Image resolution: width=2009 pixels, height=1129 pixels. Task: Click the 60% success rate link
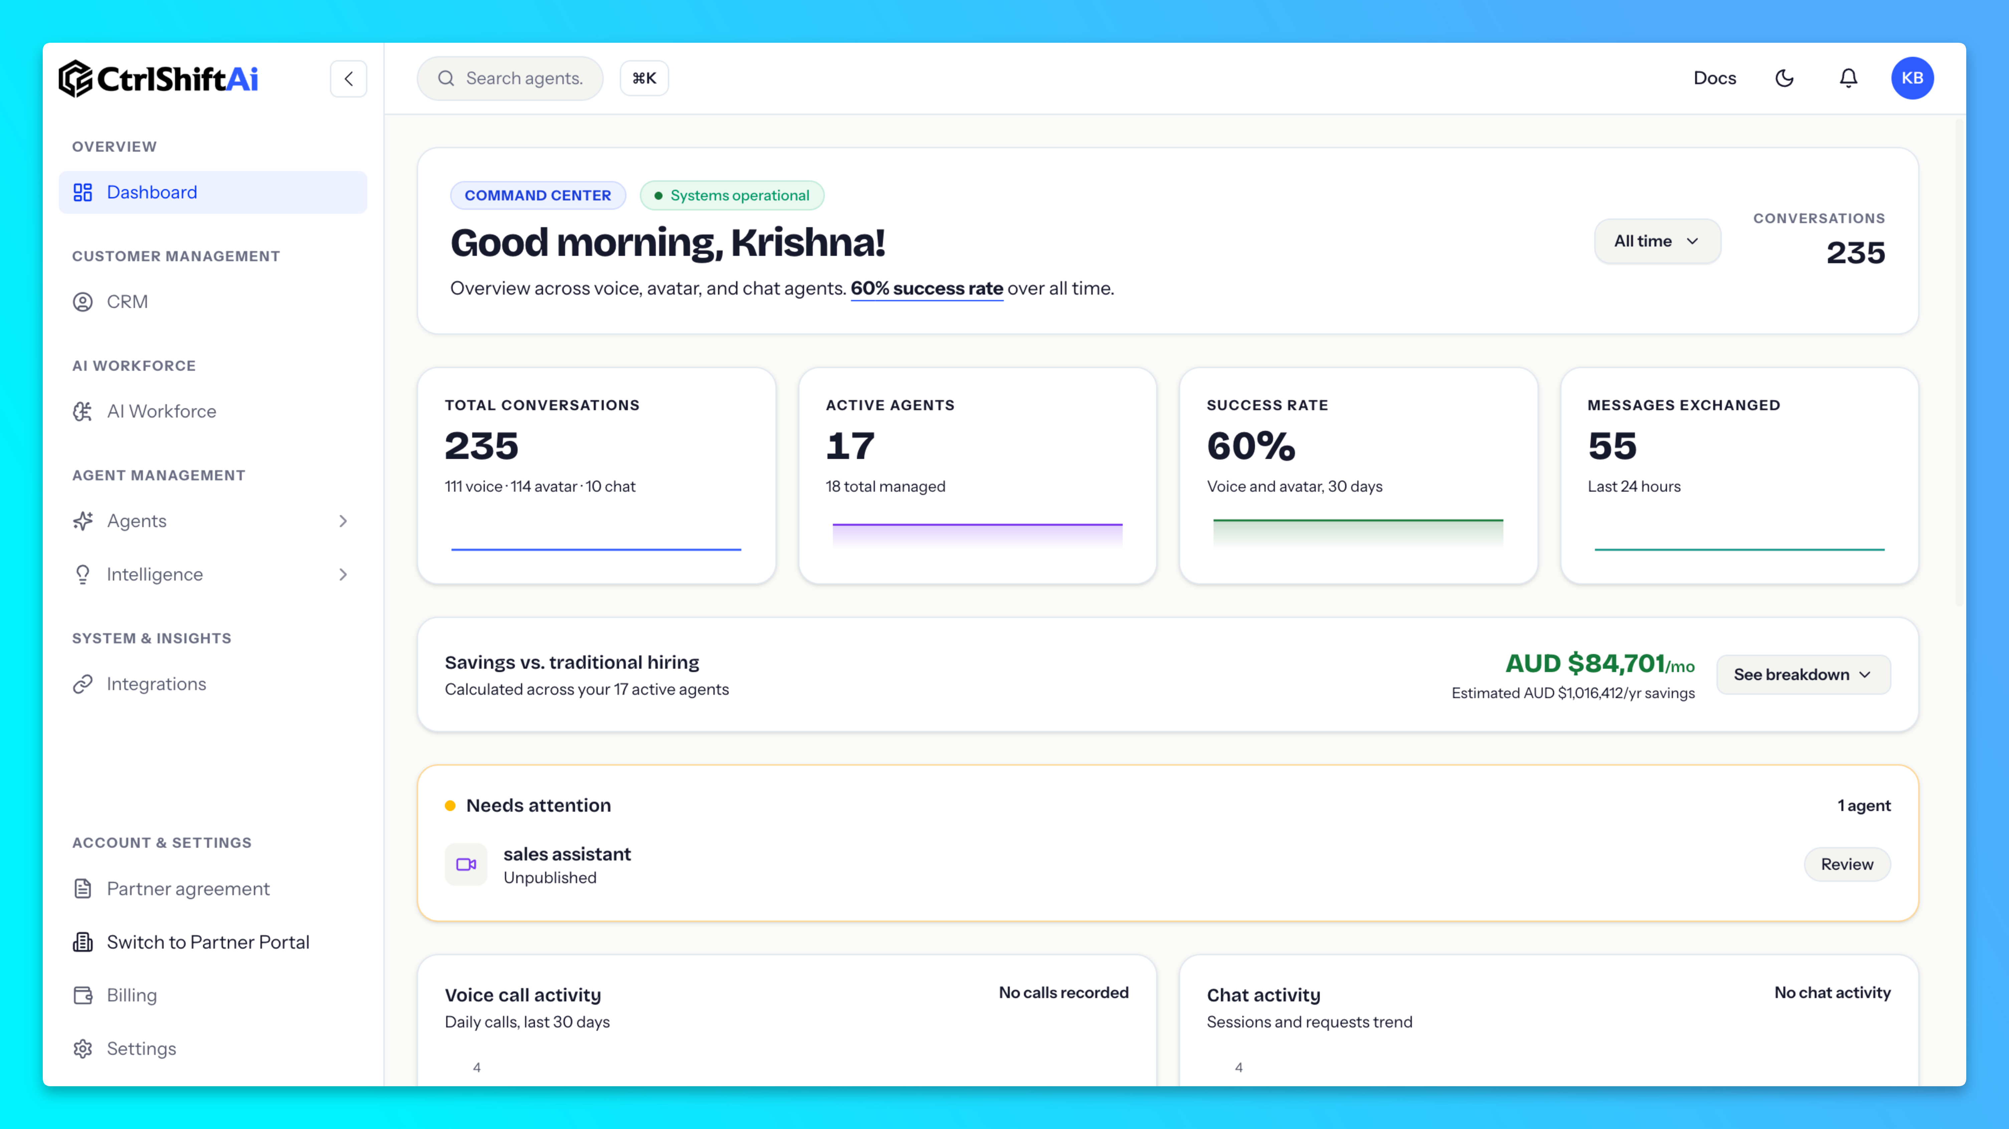tap(926, 289)
